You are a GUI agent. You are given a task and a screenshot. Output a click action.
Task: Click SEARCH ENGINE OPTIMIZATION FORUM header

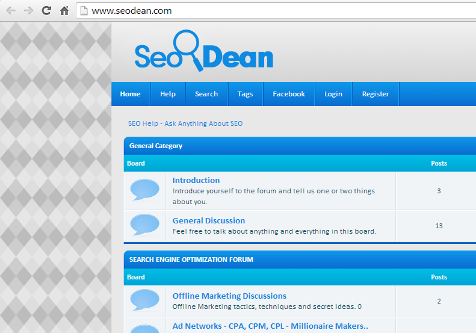click(x=191, y=260)
